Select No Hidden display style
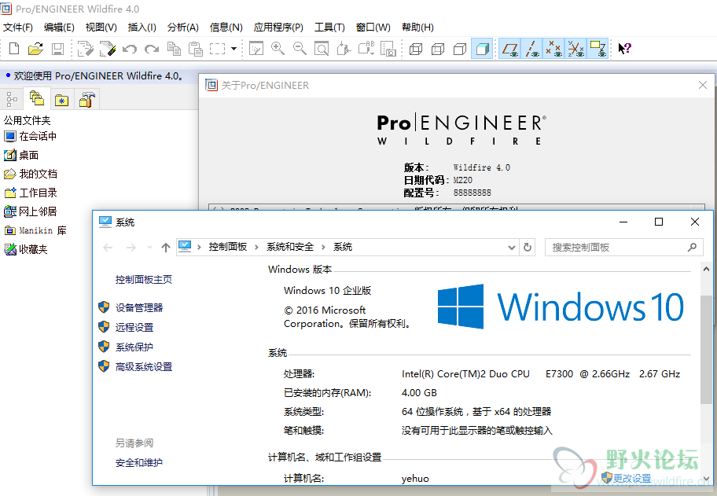 tap(460, 49)
